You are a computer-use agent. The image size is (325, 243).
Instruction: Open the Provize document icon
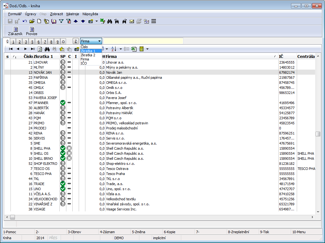[x=31, y=31]
